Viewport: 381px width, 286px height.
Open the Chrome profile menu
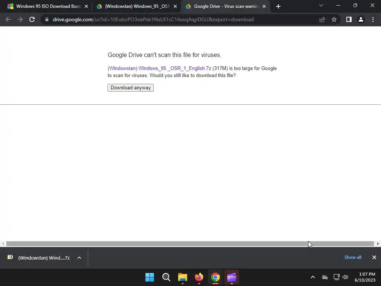pos(361,19)
